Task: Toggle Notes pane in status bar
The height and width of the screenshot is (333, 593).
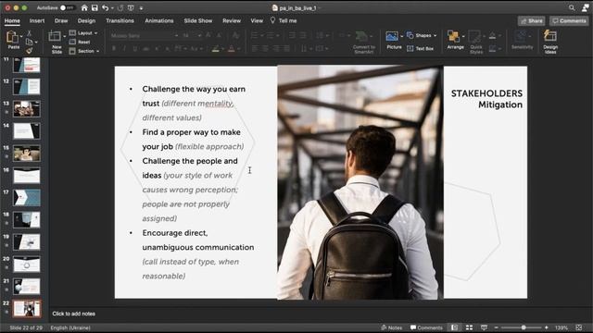Action: [x=391, y=327]
